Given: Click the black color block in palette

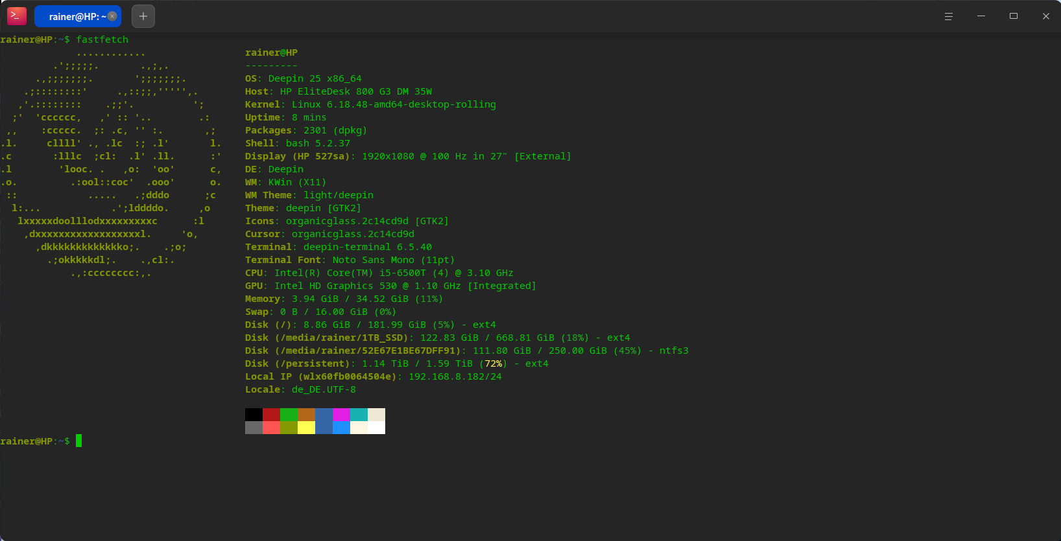Looking at the screenshot, I should click(254, 415).
